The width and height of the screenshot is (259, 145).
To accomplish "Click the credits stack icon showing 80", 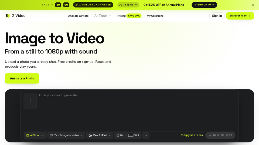I will pos(227,135).
